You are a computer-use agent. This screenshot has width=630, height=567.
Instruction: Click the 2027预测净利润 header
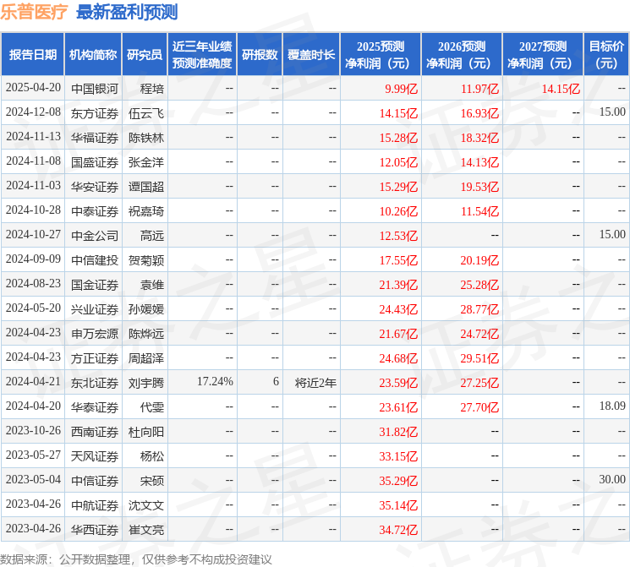(543, 55)
